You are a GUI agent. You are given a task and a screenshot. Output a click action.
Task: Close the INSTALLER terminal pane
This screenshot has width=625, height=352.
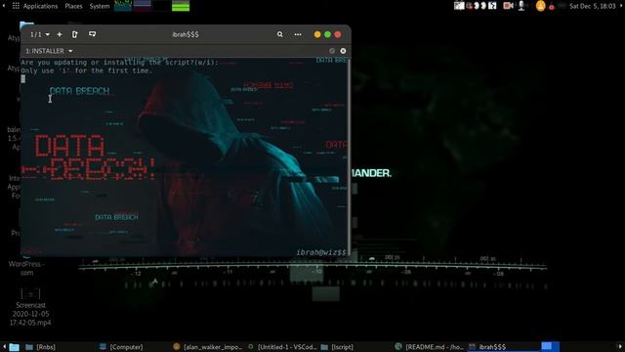[x=343, y=51]
